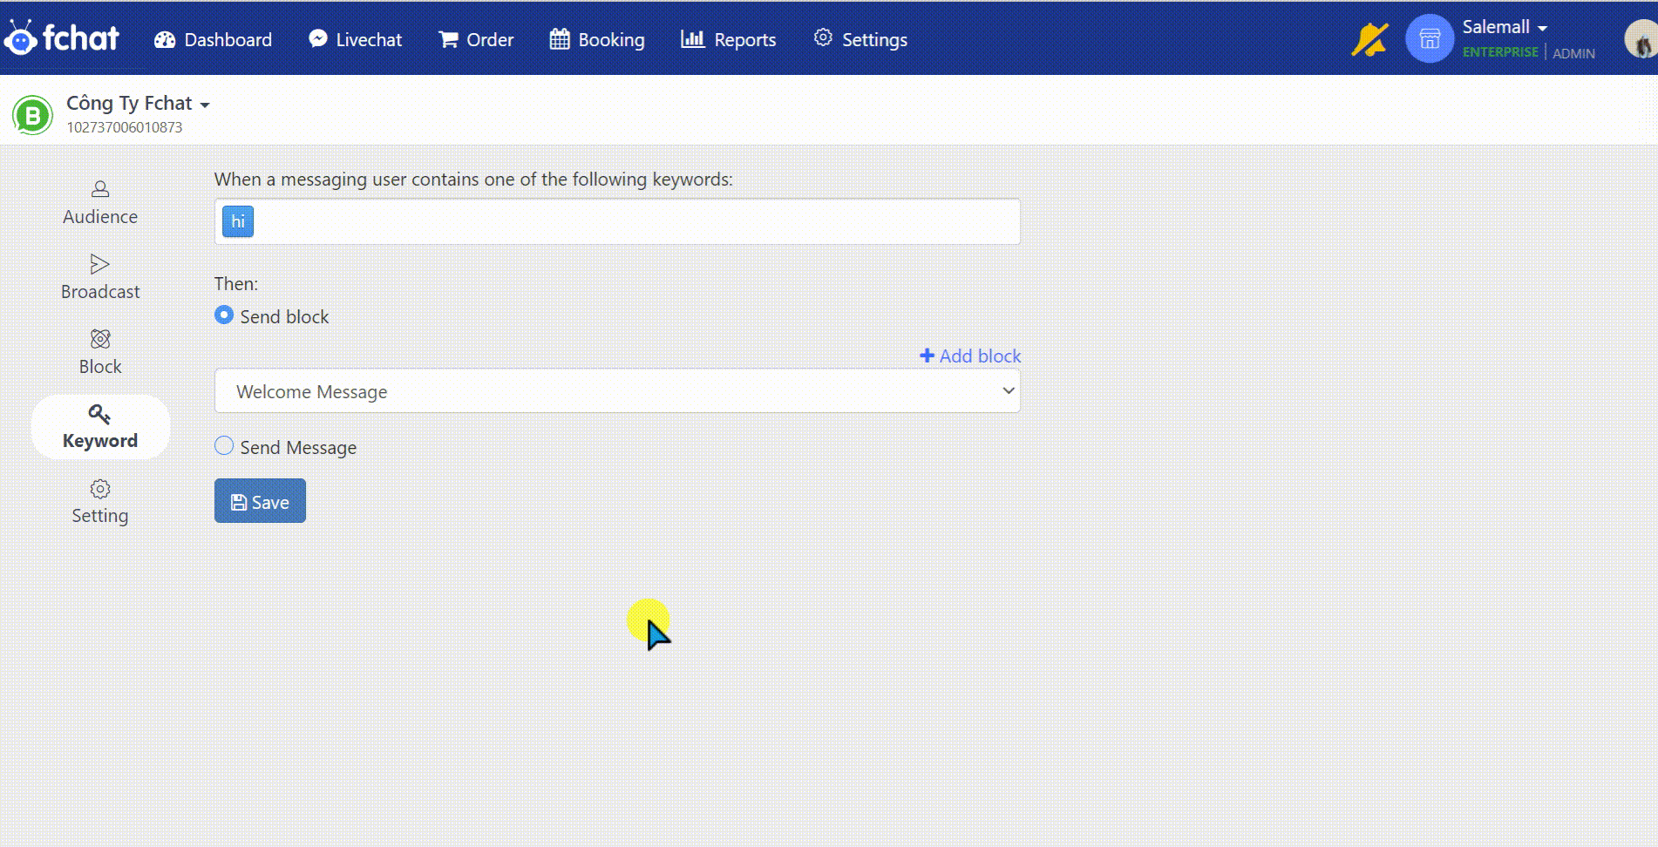Open the Audience sidebar section
The image size is (1658, 847).
click(100, 203)
